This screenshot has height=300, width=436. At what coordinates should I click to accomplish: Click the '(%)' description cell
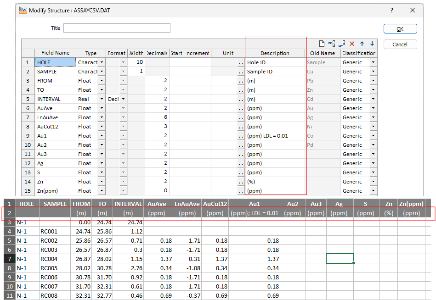click(275, 182)
